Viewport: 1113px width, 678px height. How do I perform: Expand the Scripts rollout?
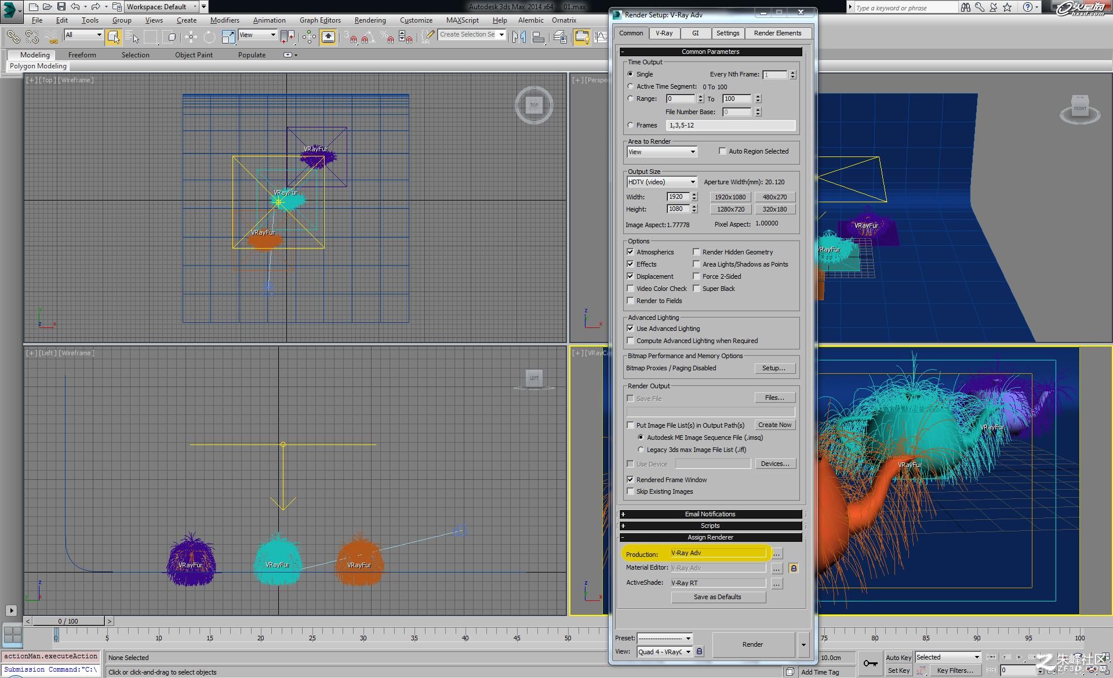click(x=711, y=526)
